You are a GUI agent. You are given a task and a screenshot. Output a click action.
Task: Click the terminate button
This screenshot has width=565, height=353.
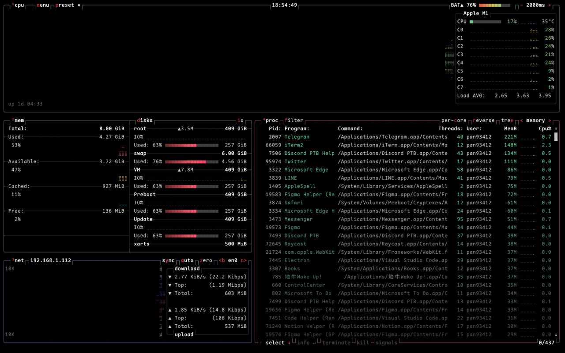336,343
